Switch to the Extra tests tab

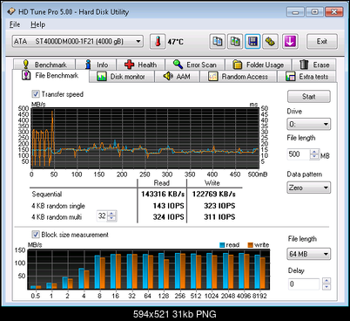click(x=306, y=77)
